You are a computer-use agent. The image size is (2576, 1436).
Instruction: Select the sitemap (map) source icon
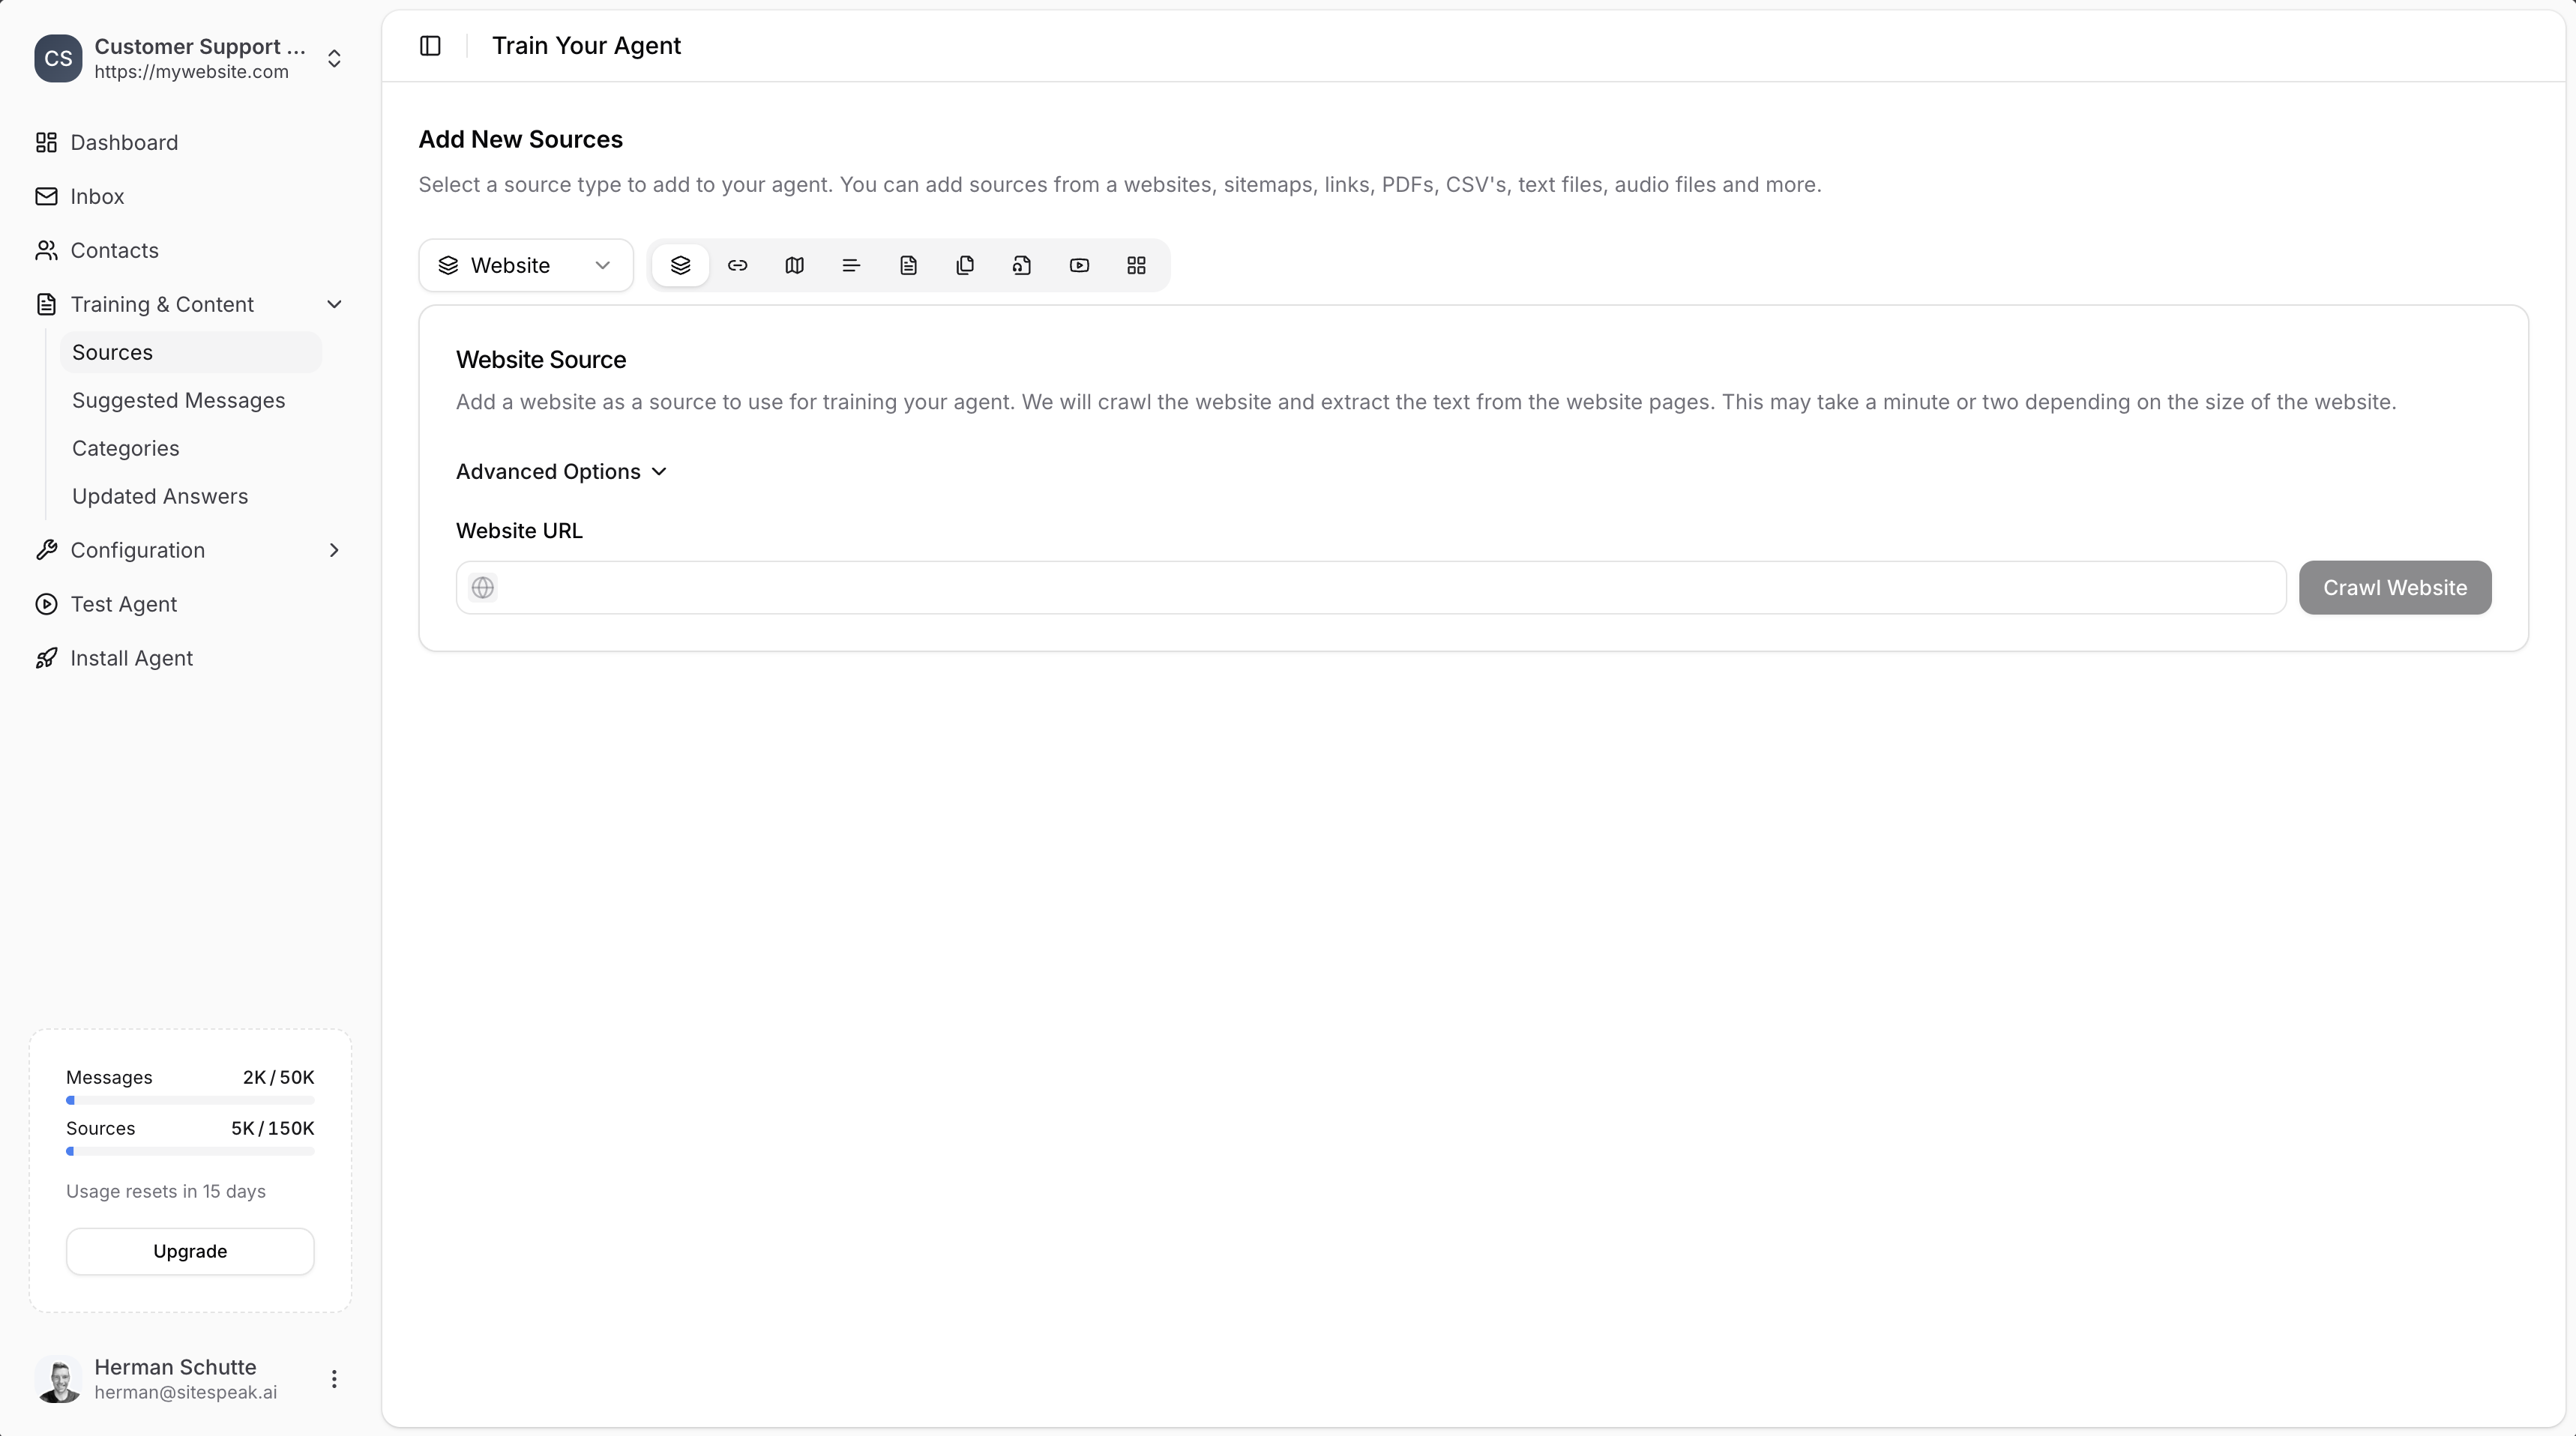pyautogui.click(x=794, y=265)
